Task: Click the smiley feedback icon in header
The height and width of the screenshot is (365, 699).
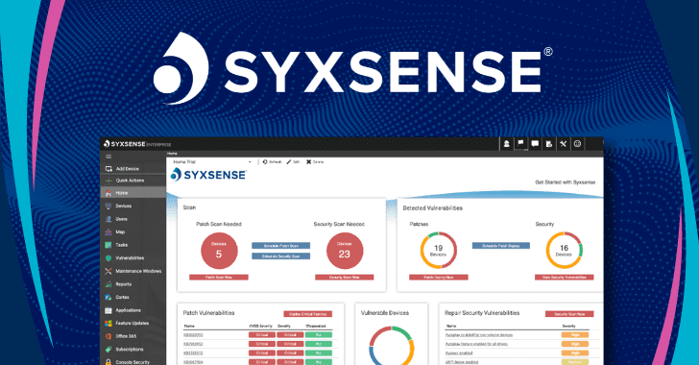Action: pos(578,144)
